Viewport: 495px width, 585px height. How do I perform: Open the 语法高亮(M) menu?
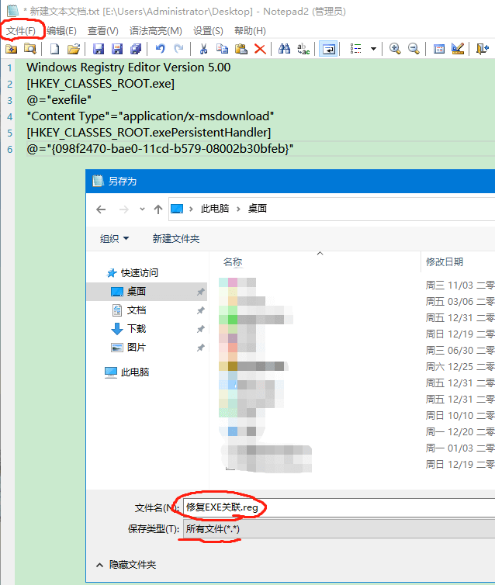tap(156, 30)
